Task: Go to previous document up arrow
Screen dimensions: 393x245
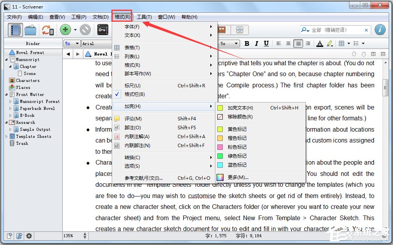Action: (x=354, y=54)
